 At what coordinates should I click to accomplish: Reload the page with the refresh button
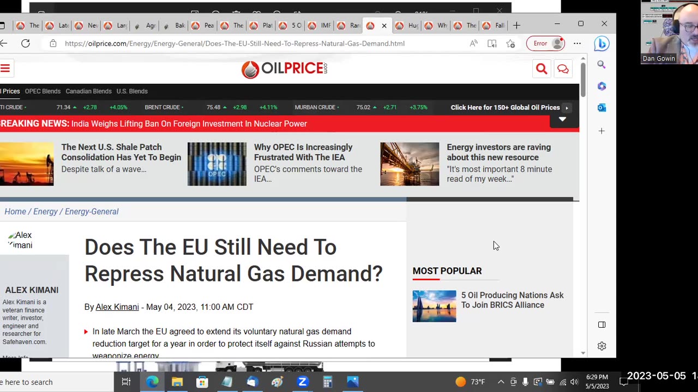[26, 44]
